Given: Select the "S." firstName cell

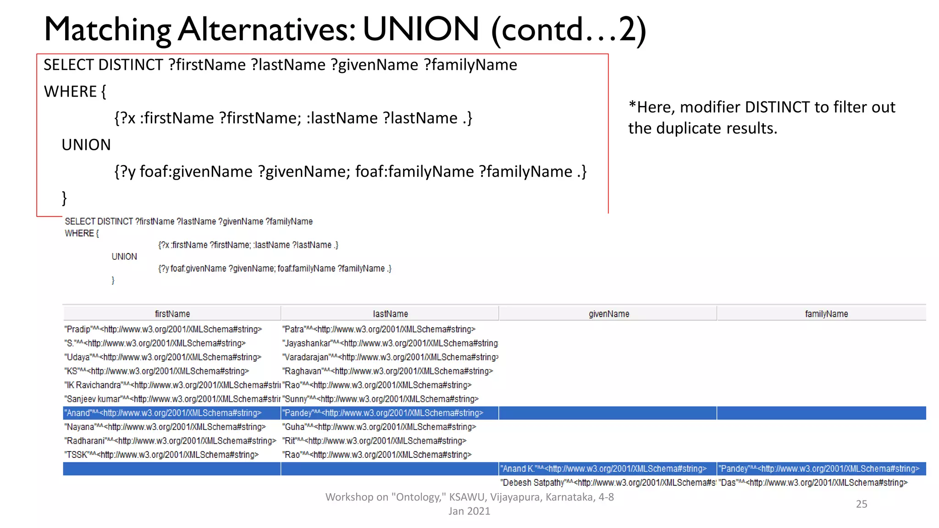Looking at the screenshot, I should pos(172,343).
